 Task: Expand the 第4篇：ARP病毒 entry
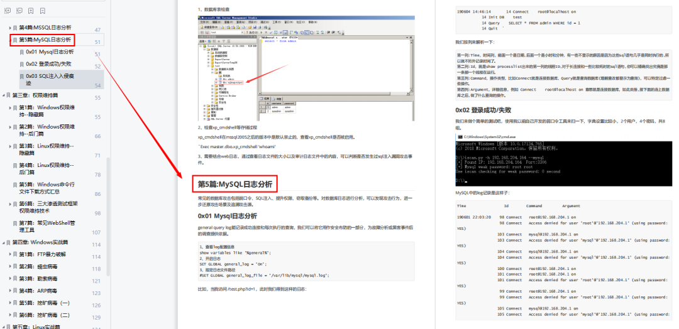point(10,291)
